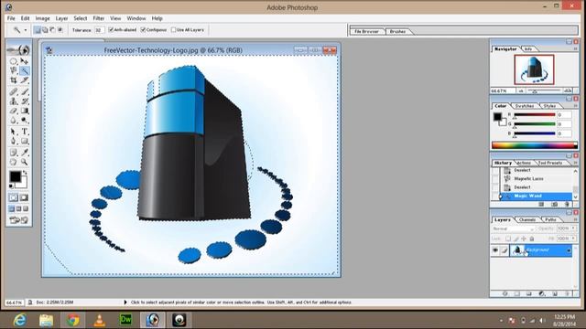Create new snapshot in History palette
Screen dimensions: 586x329
[x=554, y=205]
